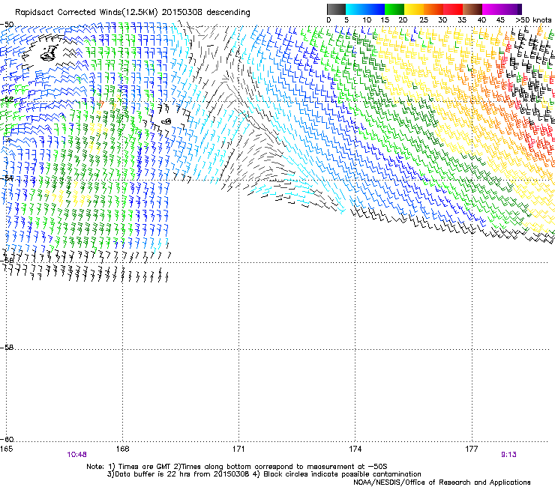Click the latitude label '-58'

pos(7,348)
